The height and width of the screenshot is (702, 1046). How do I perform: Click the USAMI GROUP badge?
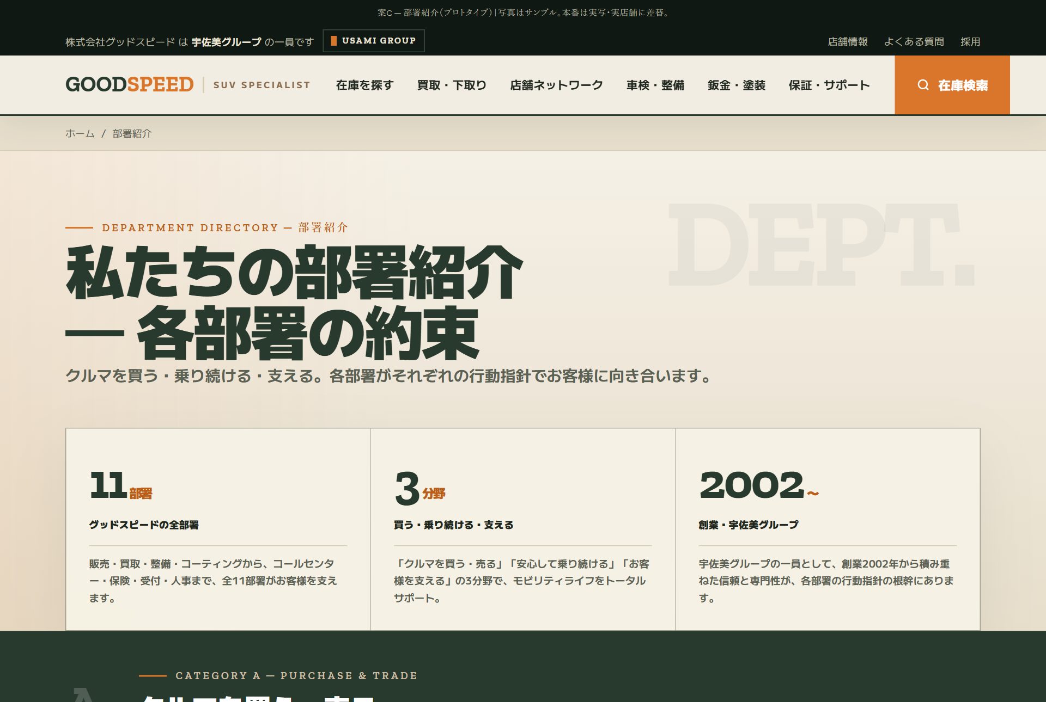[x=374, y=41]
